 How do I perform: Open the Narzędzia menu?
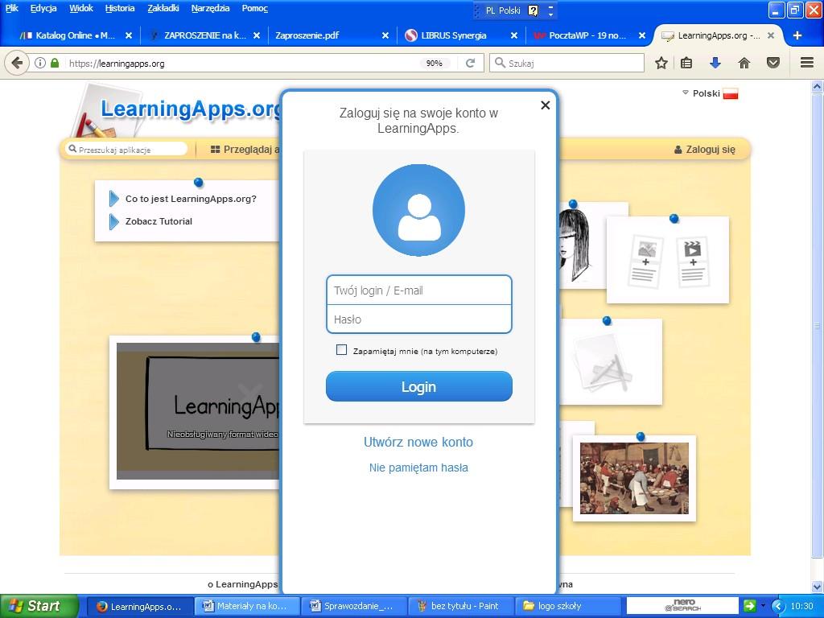coord(210,8)
